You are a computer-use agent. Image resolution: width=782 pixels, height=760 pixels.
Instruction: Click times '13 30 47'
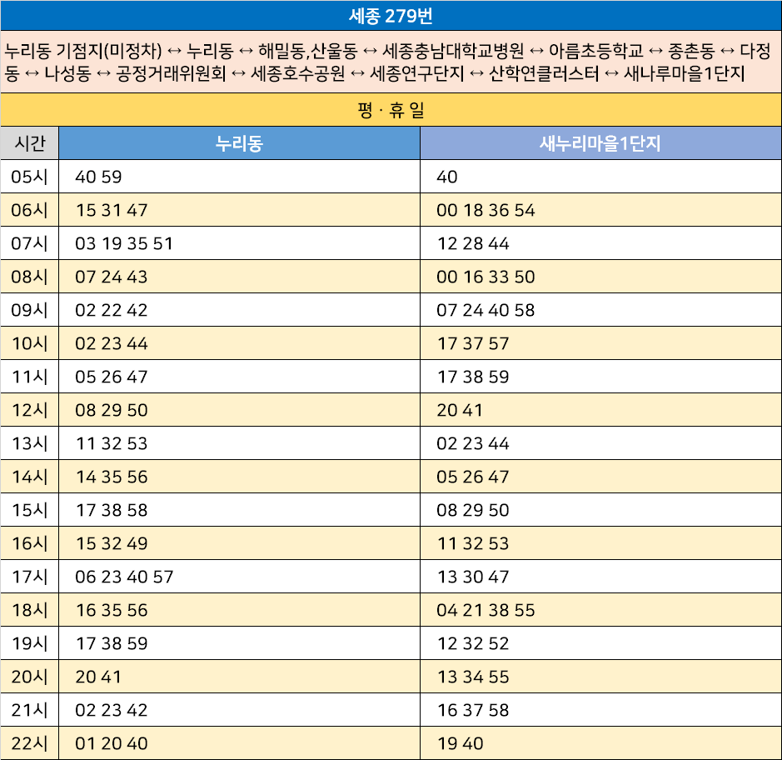pos(473,577)
